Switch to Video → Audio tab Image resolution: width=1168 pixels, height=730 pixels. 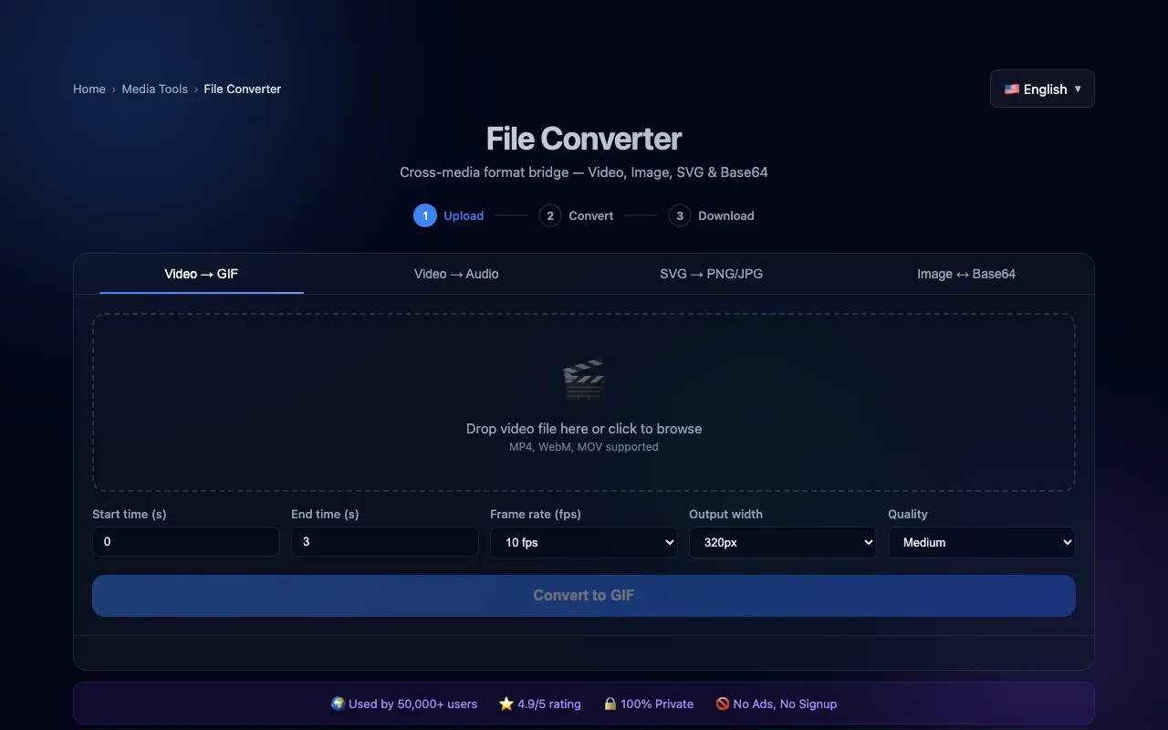456,274
